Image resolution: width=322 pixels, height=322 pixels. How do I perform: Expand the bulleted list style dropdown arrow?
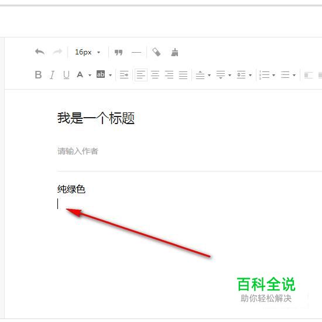click(294, 75)
